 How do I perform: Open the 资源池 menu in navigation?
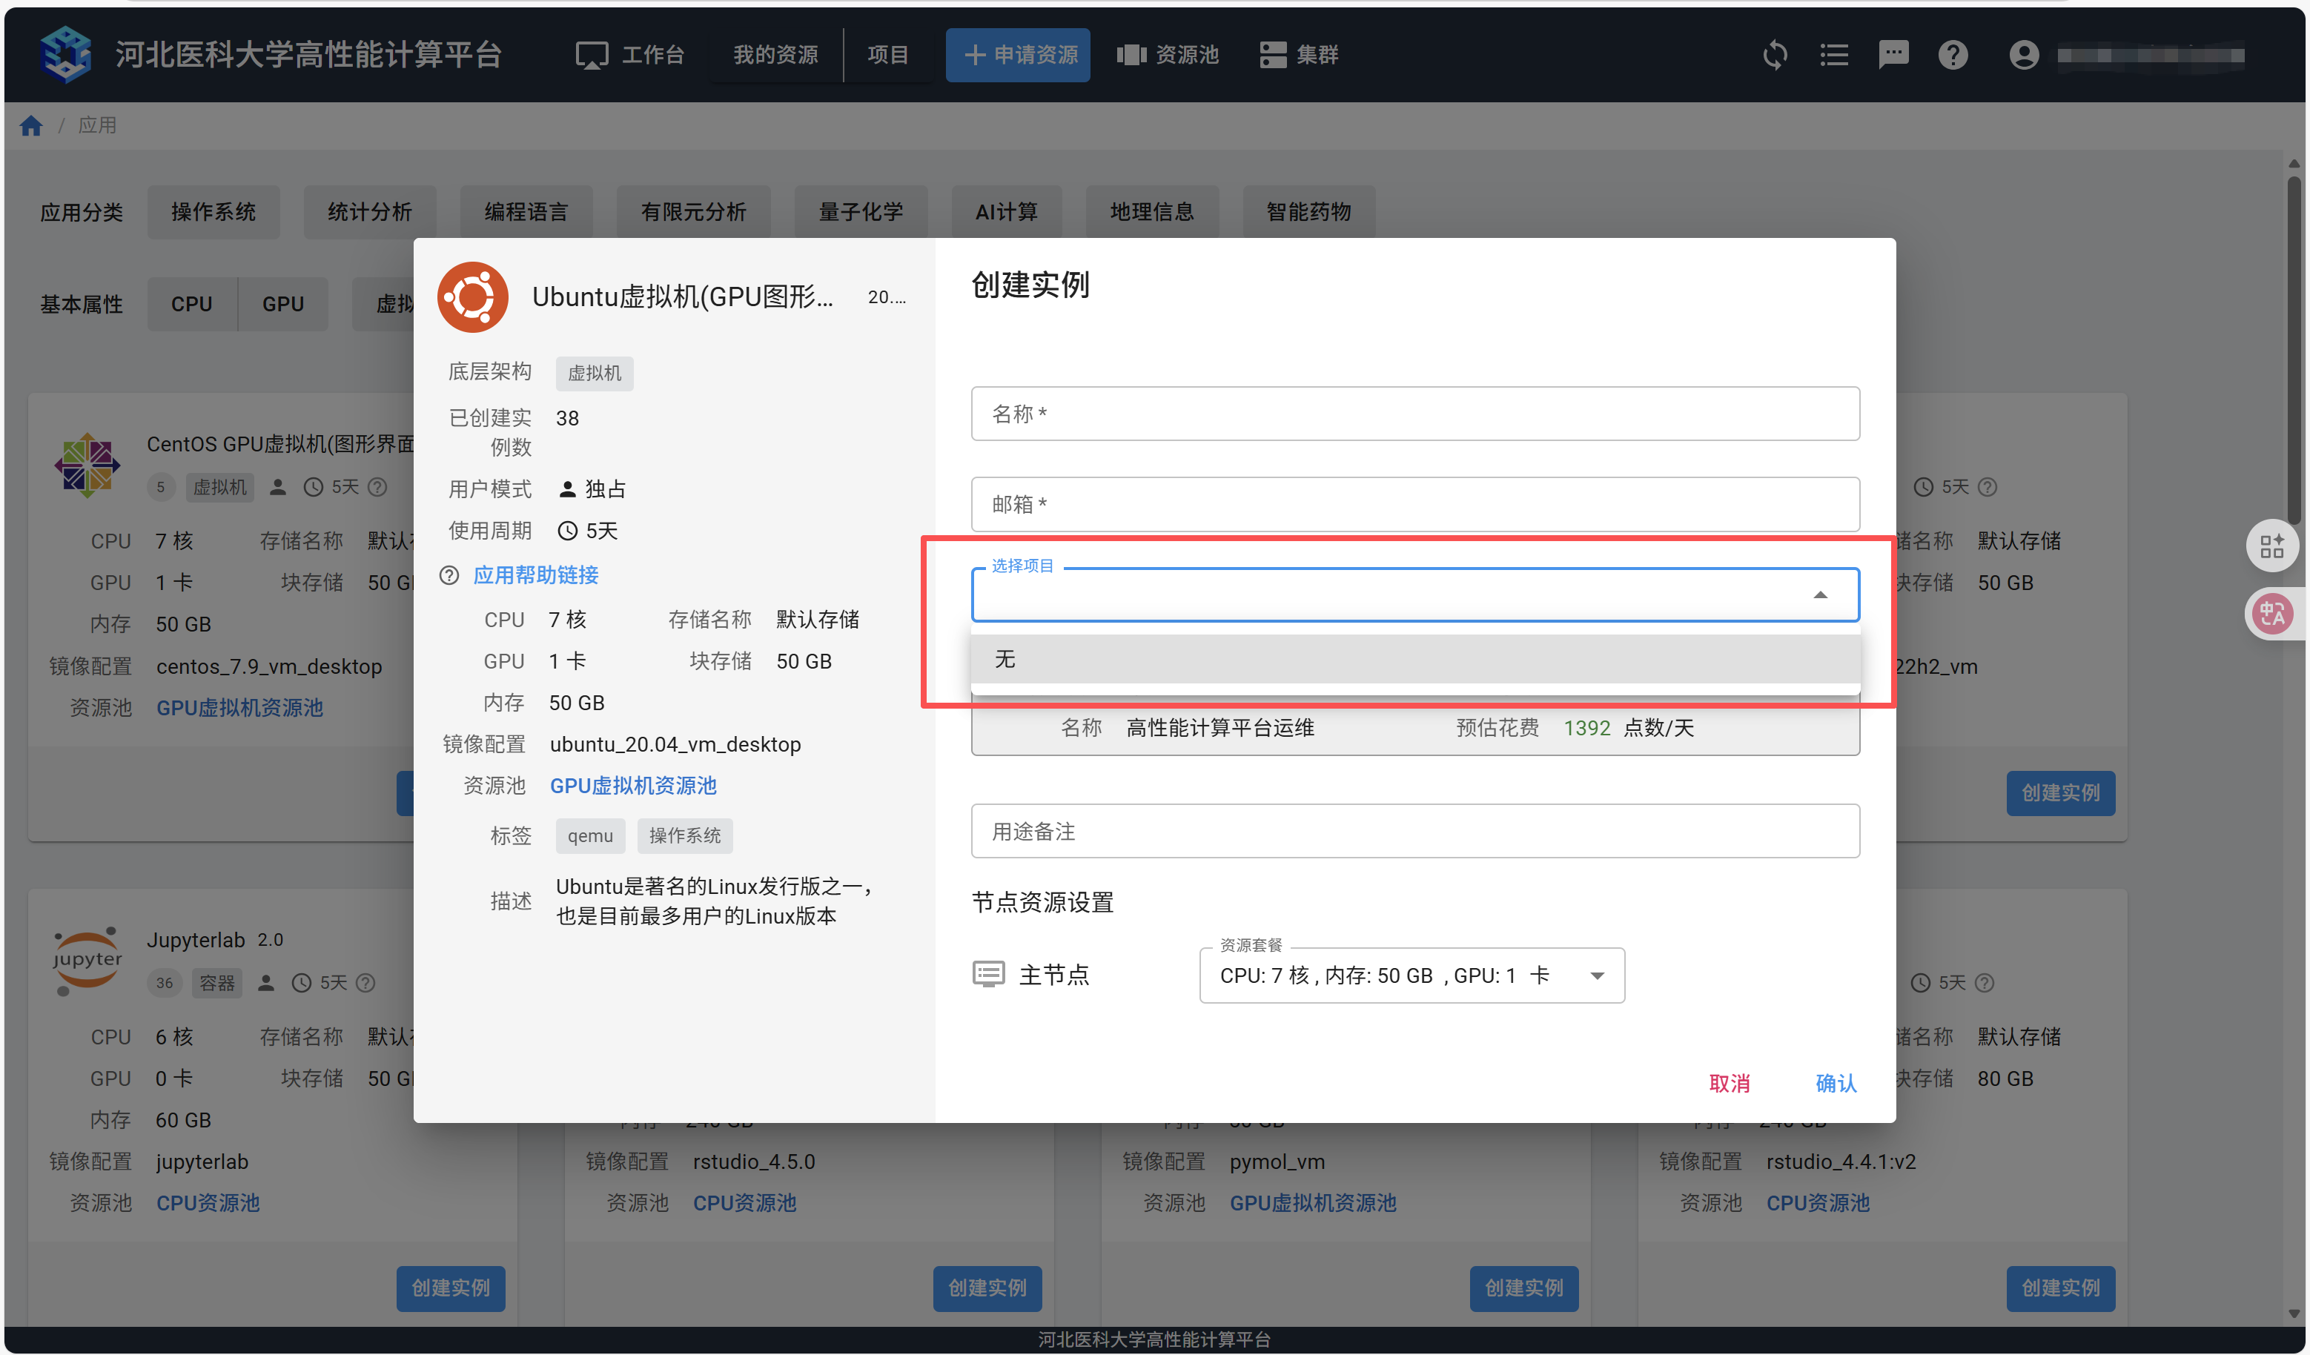click(1168, 55)
